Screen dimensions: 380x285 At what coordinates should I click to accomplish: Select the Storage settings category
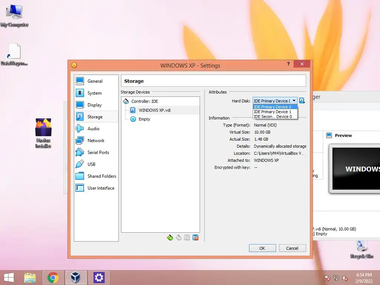96,117
